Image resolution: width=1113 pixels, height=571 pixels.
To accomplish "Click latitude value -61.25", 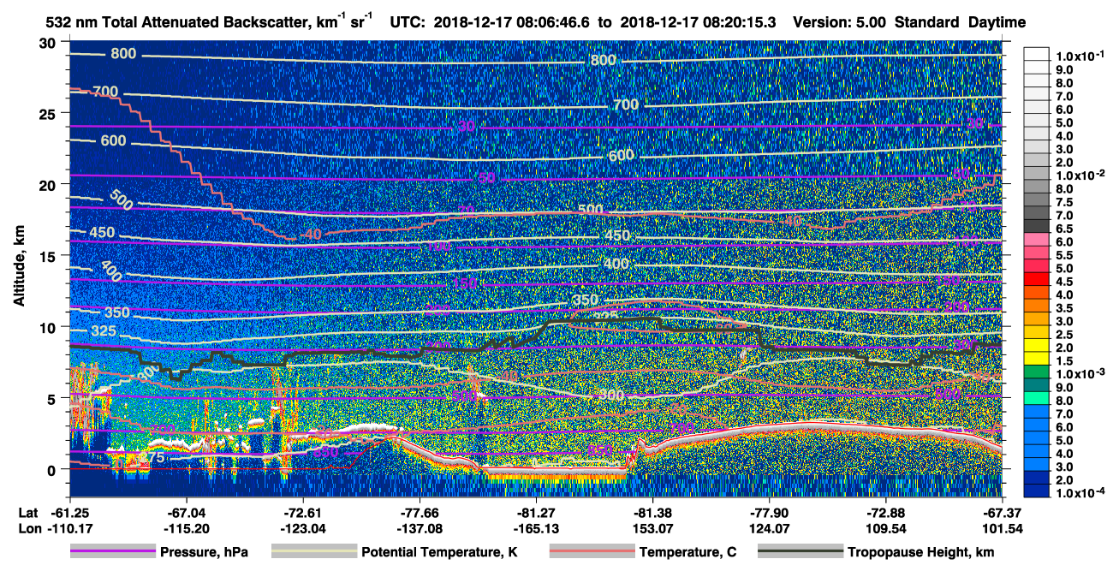I will [x=69, y=512].
